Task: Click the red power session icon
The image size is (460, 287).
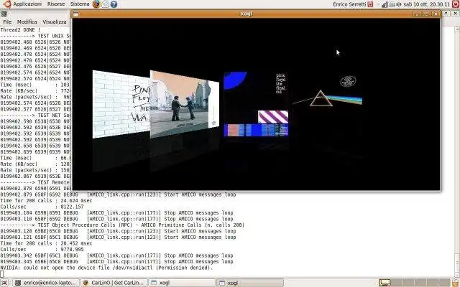Action: pyautogui.click(x=456, y=4)
